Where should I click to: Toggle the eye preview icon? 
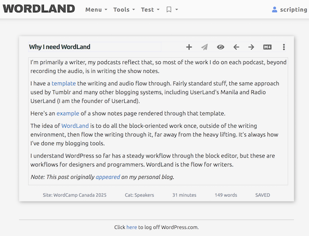[221, 47]
